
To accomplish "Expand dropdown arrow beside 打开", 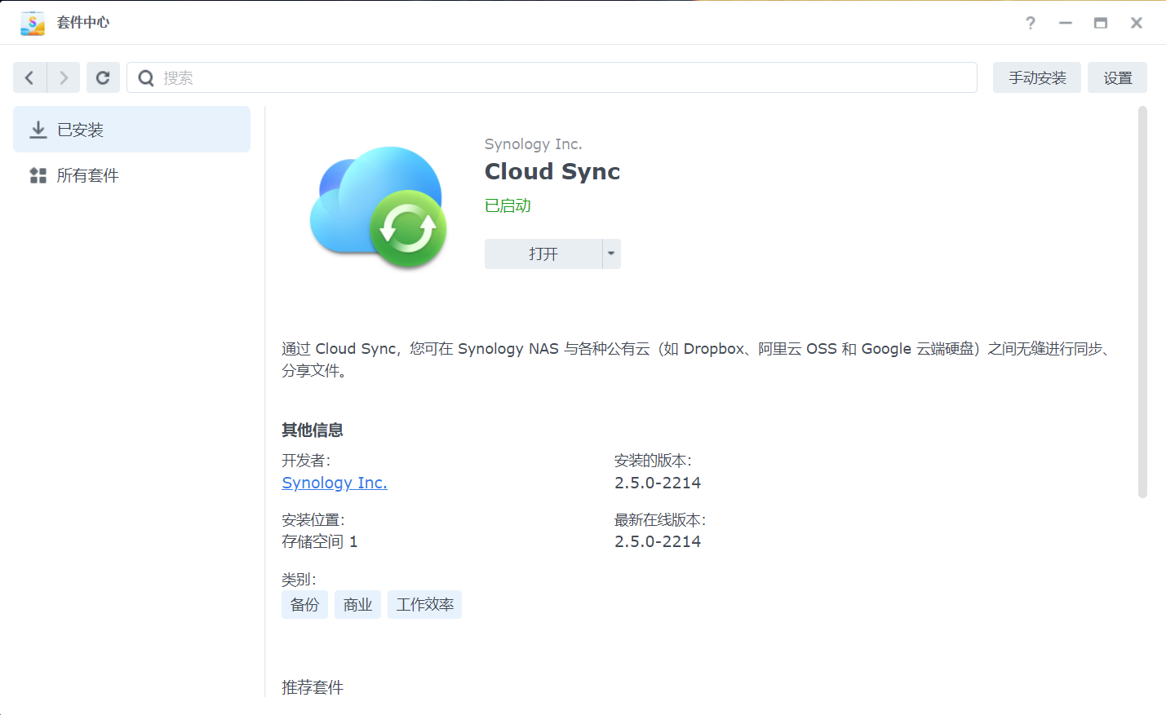I will (611, 254).
